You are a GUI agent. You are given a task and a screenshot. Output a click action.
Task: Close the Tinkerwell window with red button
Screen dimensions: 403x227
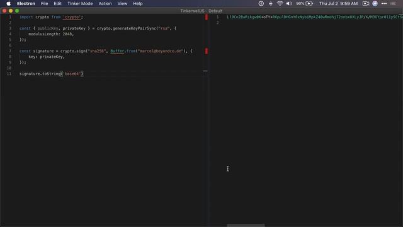(x=4, y=11)
